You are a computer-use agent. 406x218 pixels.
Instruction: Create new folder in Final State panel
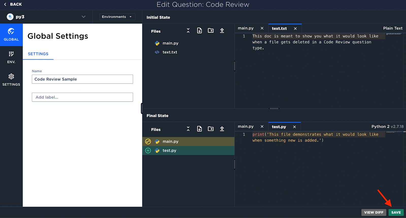click(x=211, y=129)
